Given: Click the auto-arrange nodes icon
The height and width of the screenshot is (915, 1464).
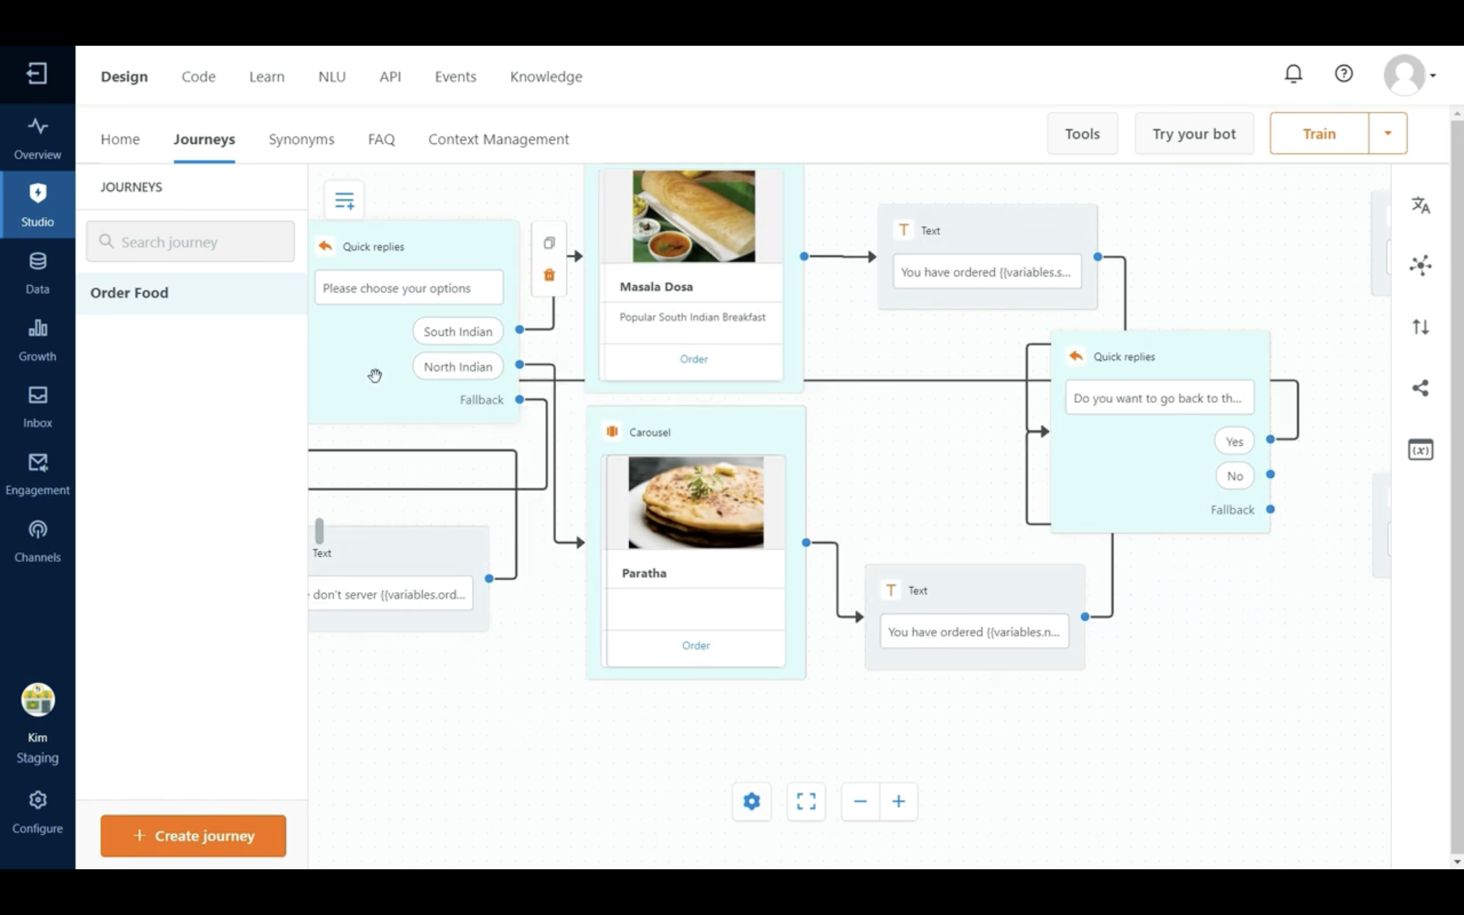Looking at the screenshot, I should coord(1420,265).
